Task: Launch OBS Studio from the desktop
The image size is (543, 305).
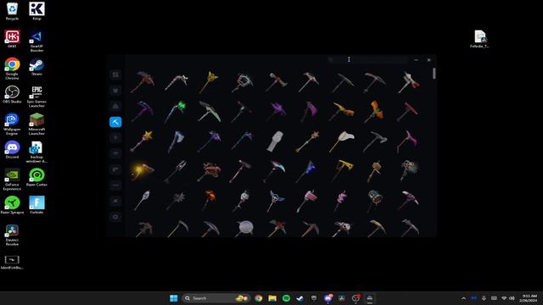Action: (x=12, y=94)
